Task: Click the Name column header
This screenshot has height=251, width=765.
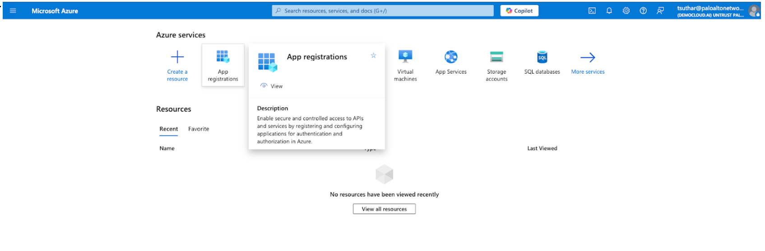Action: [167, 148]
